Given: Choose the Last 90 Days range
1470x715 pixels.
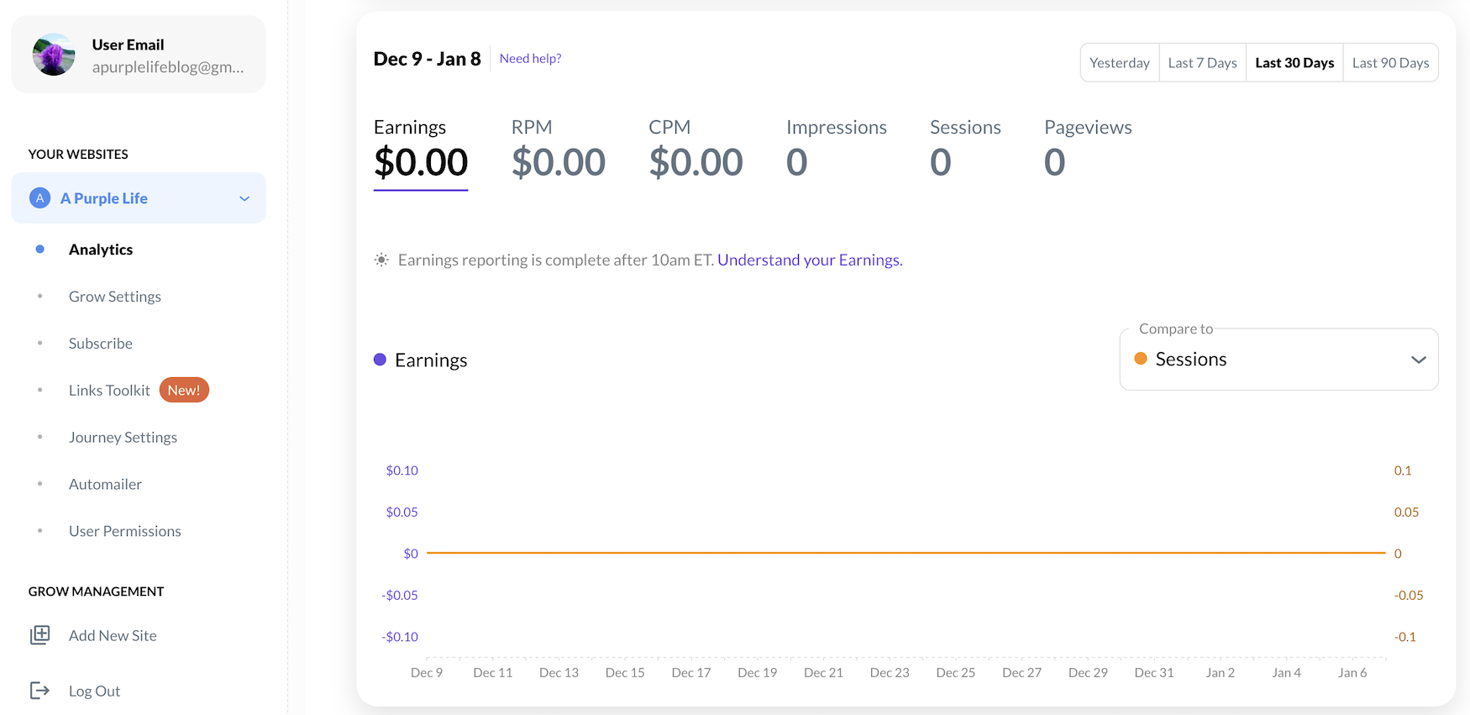Looking at the screenshot, I should 1390,63.
